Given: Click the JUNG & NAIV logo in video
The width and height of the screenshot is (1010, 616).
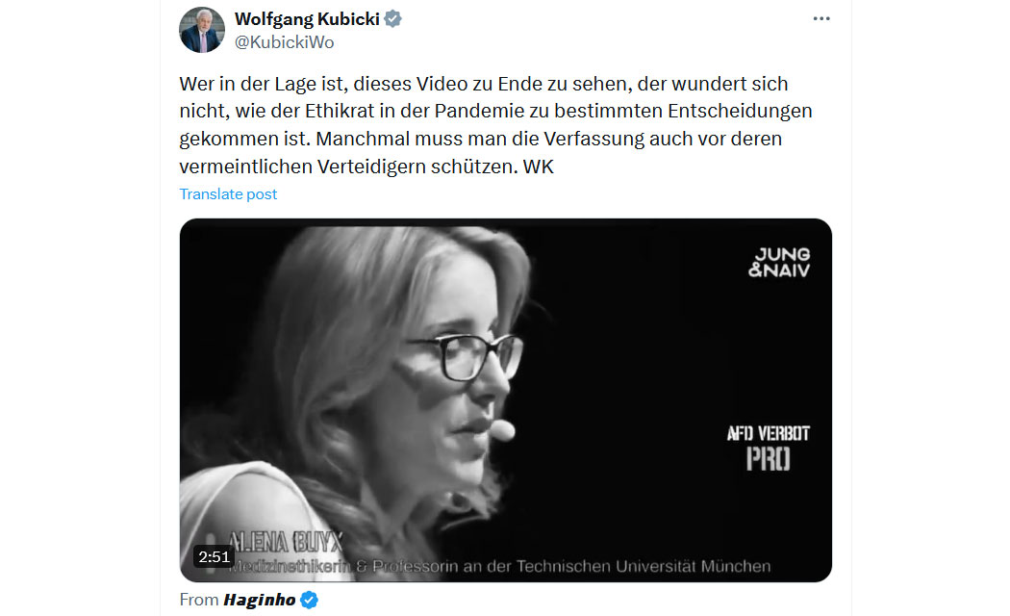Looking at the screenshot, I should pyautogui.click(x=779, y=262).
